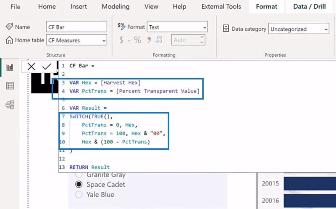Open the Insert tab
336x209 pixels.
[x=79, y=7]
